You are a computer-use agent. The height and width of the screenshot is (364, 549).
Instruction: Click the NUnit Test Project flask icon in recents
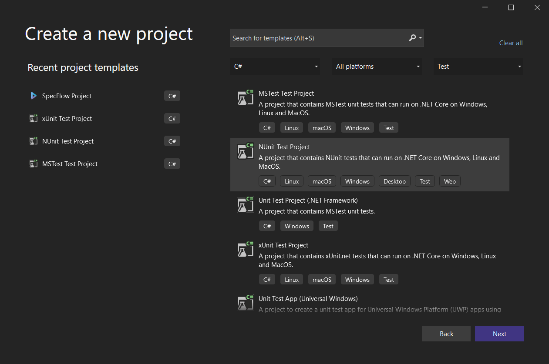click(x=34, y=140)
